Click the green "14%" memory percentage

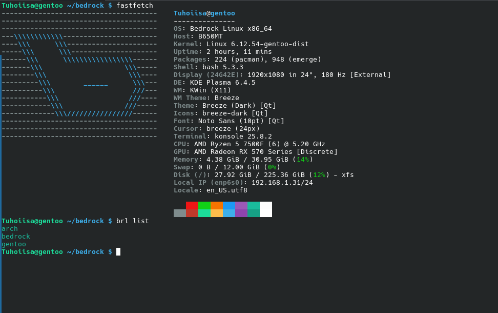303,160
